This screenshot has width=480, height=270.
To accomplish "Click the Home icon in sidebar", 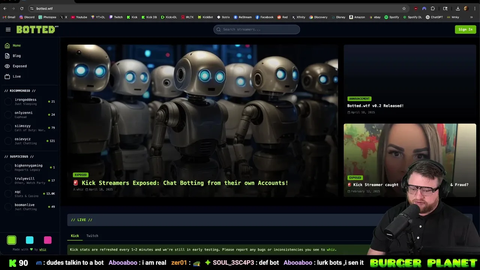I will [7, 45].
